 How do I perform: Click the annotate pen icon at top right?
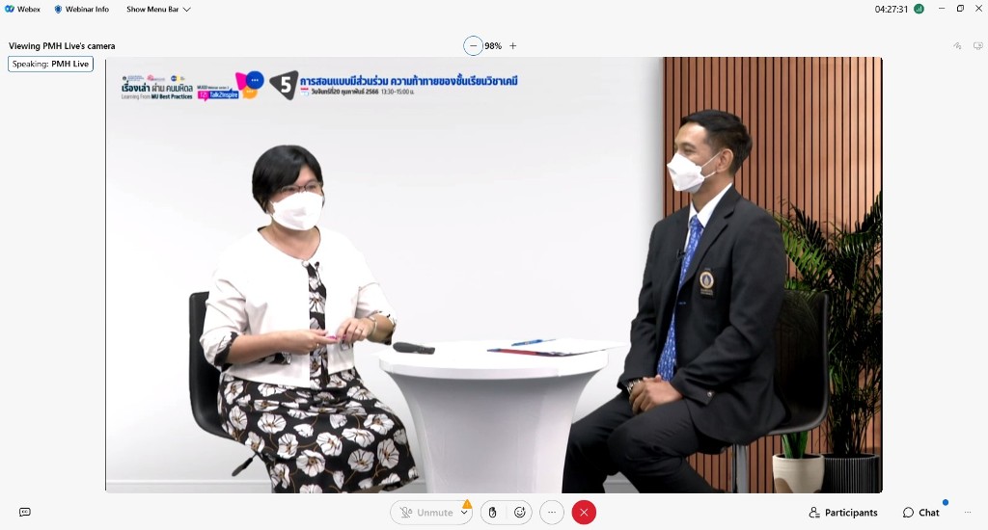click(957, 46)
